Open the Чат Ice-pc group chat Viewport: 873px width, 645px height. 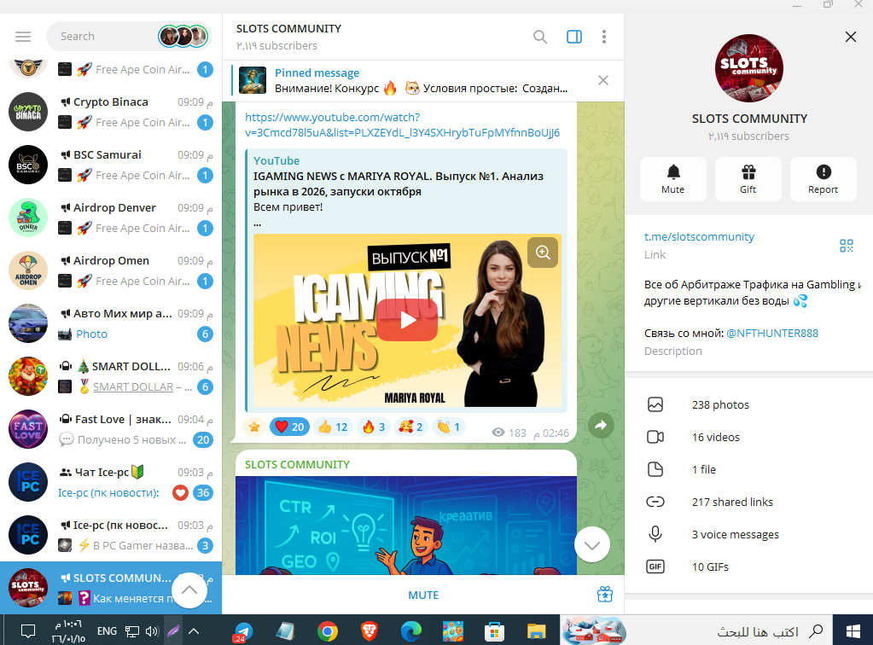(x=111, y=482)
